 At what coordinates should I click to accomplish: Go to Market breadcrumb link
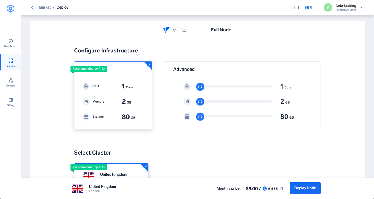click(45, 7)
